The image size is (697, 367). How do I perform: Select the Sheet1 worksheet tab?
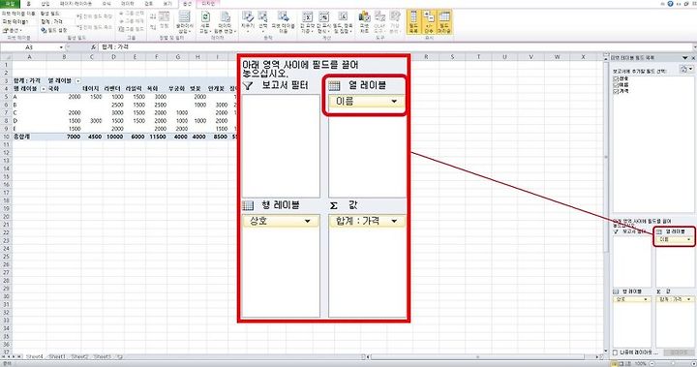57,356
